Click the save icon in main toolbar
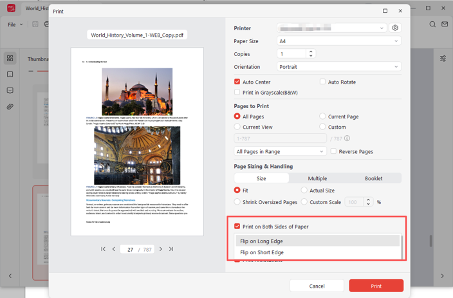Viewport: 453px width, 298px height. [x=35, y=24]
